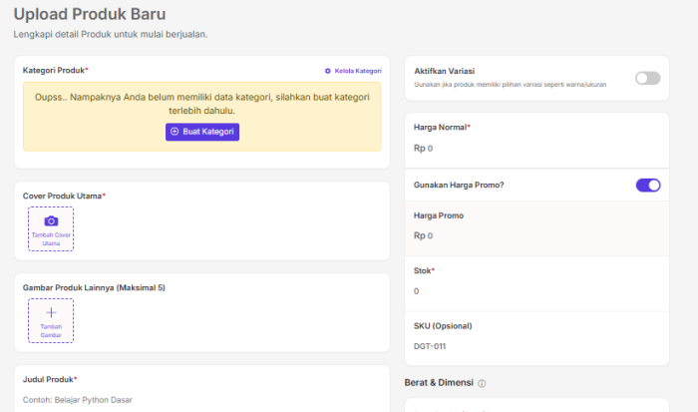
Task: Focus the Harga Promo input field
Action: click(536, 235)
